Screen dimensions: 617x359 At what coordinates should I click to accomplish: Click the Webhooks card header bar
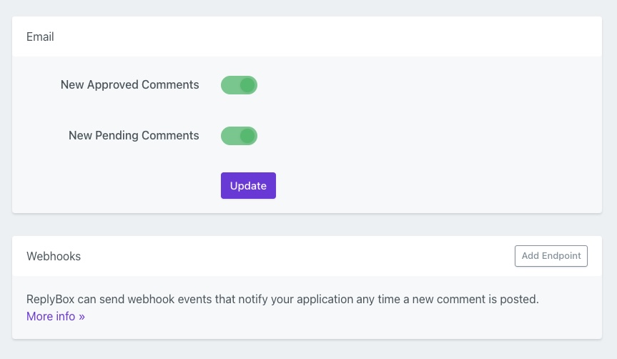[286, 256]
